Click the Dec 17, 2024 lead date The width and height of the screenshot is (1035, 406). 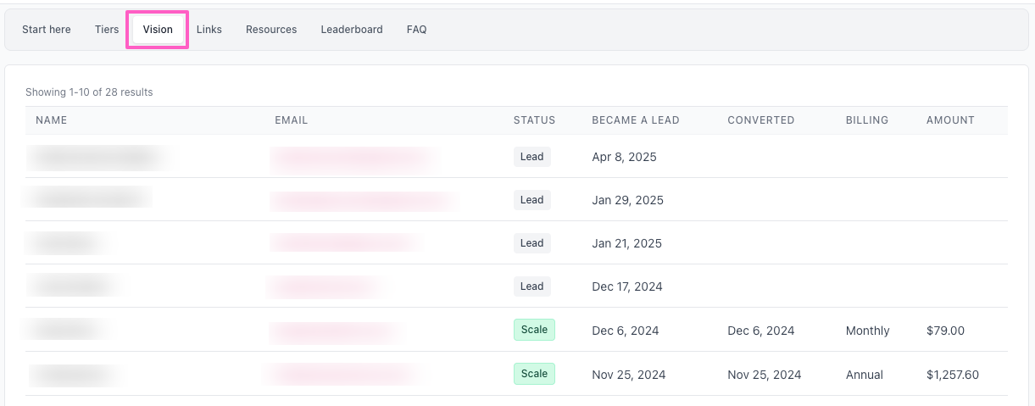pos(627,286)
